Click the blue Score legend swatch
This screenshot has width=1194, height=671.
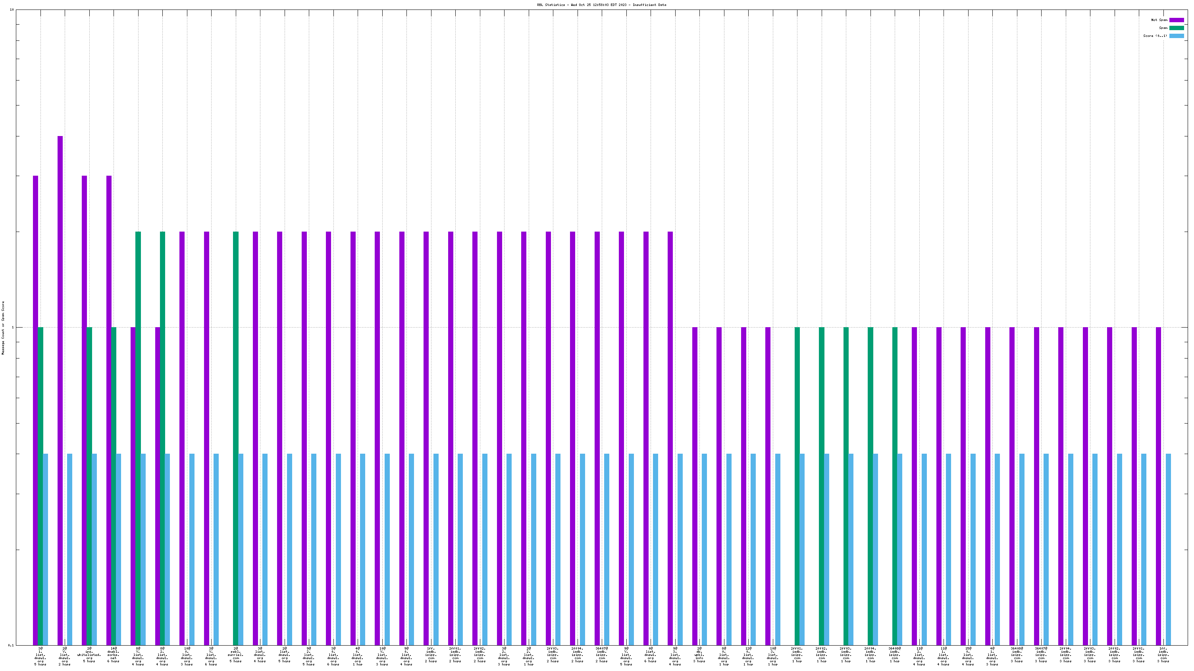coord(1177,36)
